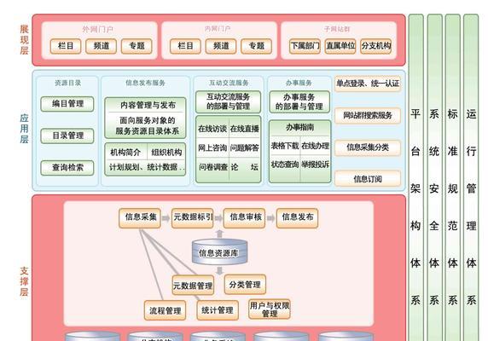The width and height of the screenshot is (488, 341).
Task: Click the 资源目录 heading
Action: tap(67, 83)
